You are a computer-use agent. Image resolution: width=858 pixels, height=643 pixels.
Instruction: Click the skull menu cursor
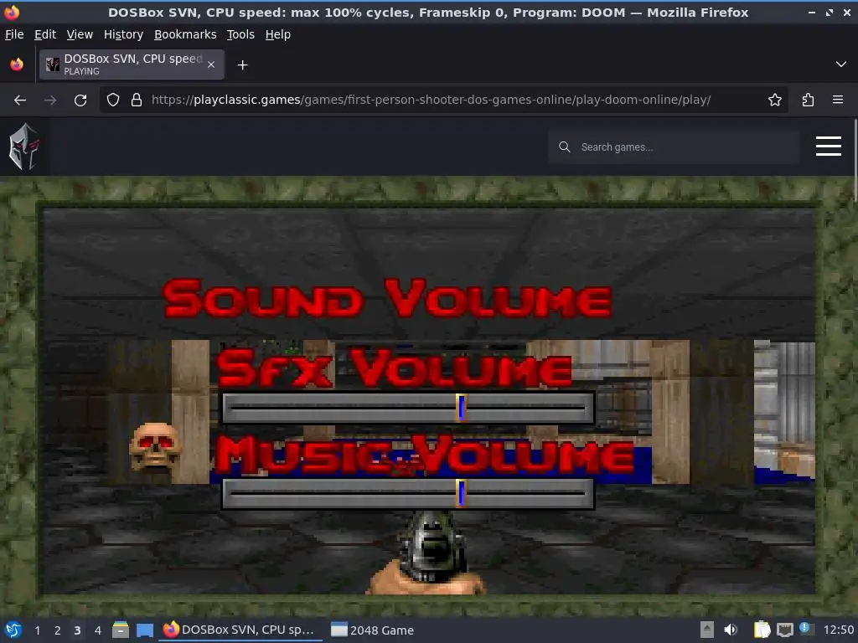(x=155, y=445)
